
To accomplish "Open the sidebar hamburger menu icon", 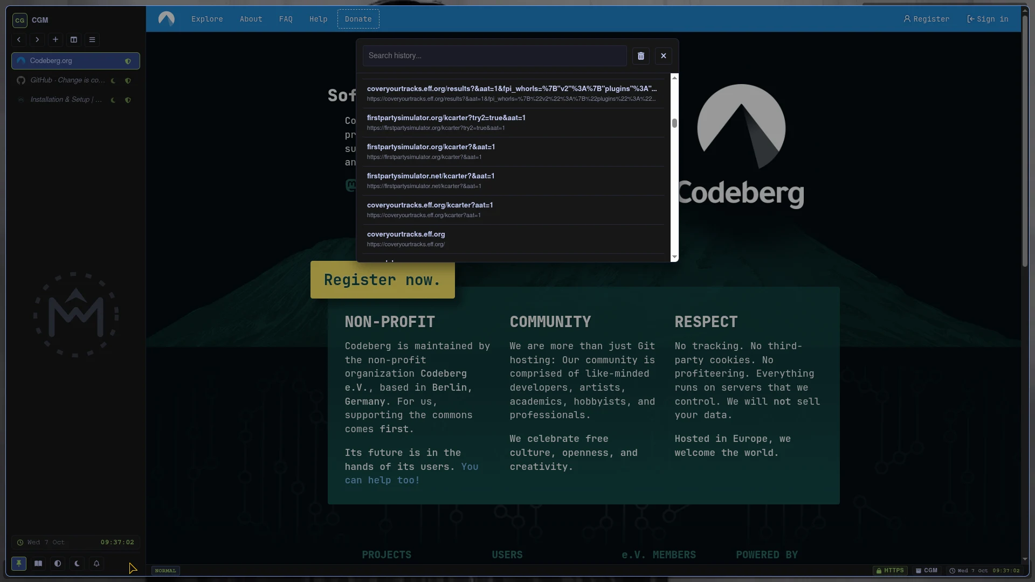I will point(92,39).
